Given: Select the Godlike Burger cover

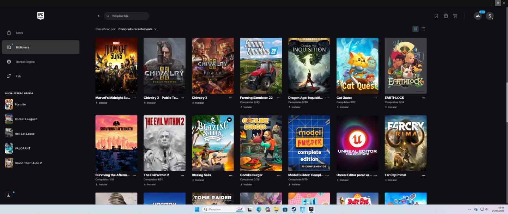Looking at the screenshot, I should click(x=261, y=143).
